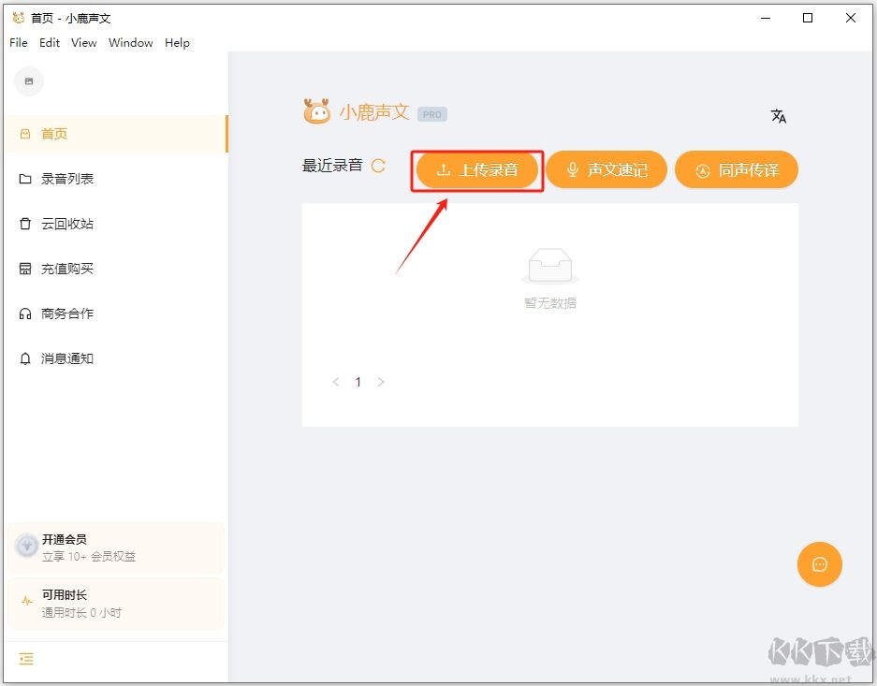Launch 同声传译 simultaneous interpretation
877x686 pixels.
point(737,169)
